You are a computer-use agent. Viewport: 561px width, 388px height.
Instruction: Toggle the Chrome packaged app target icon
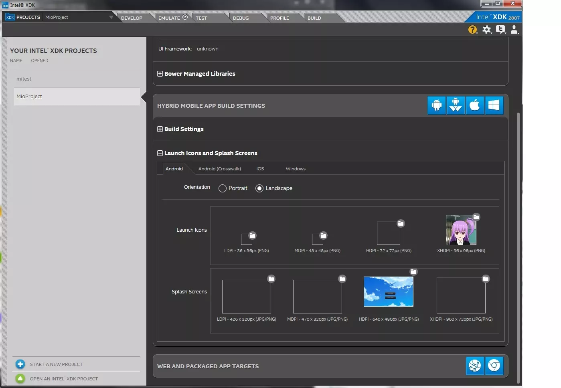[x=494, y=366]
